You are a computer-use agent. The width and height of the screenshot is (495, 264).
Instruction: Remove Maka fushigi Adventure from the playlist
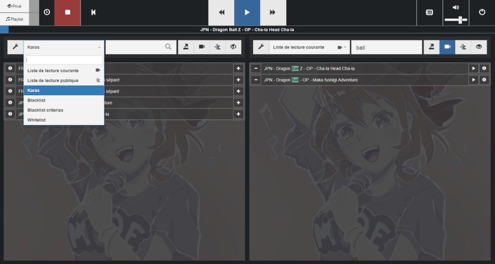256,80
